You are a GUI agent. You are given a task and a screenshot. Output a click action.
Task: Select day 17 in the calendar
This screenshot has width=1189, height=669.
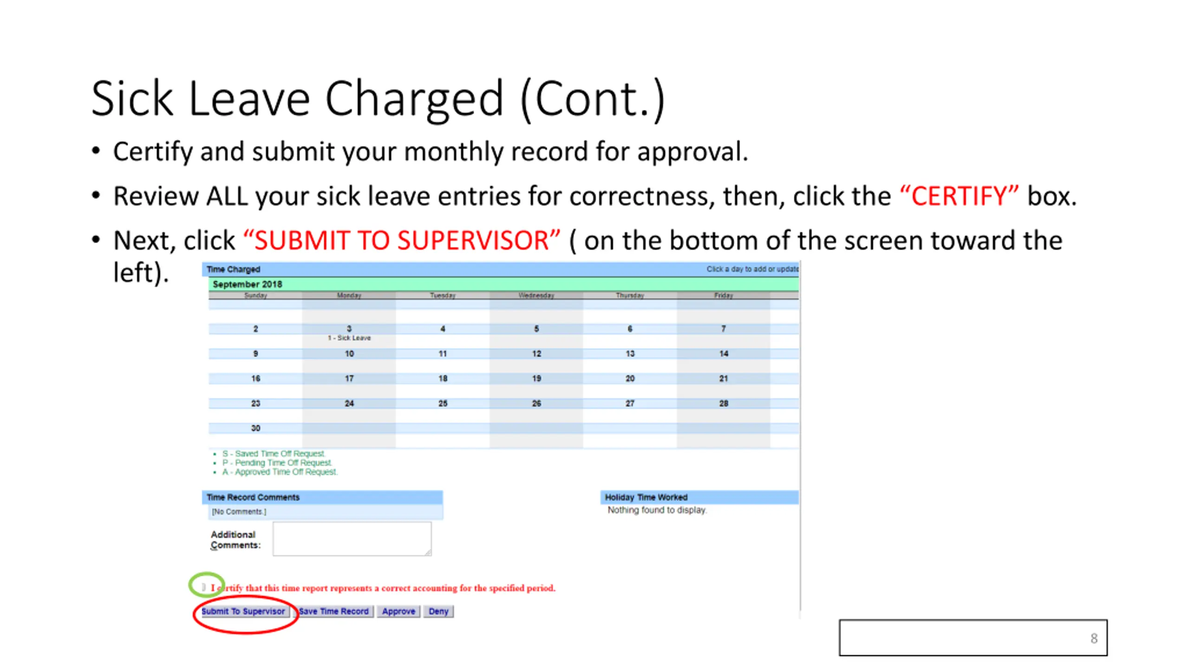tap(349, 379)
